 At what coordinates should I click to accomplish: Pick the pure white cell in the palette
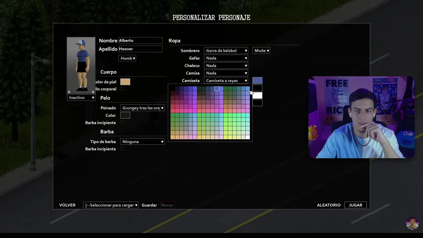248,137
